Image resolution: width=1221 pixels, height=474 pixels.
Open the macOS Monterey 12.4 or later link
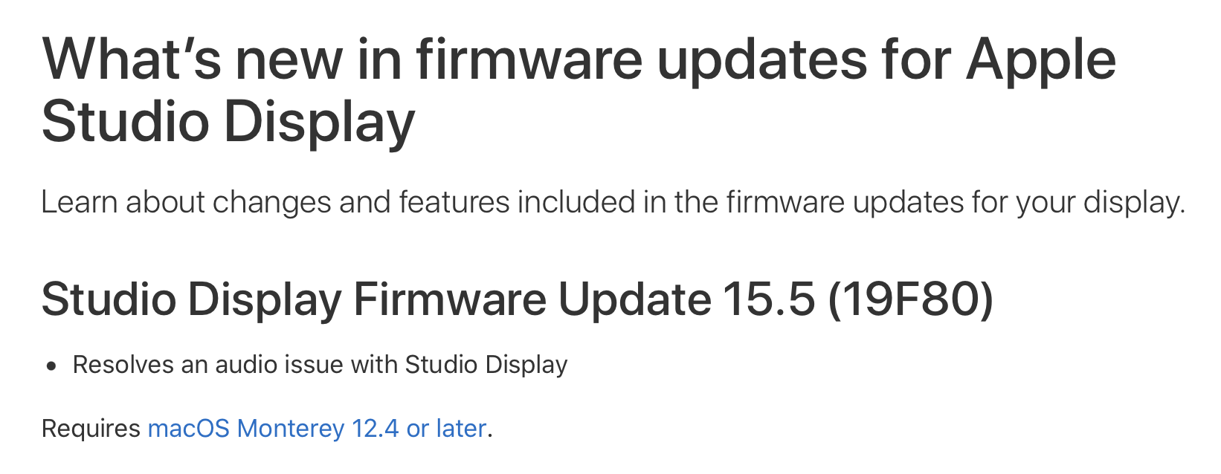(x=318, y=429)
